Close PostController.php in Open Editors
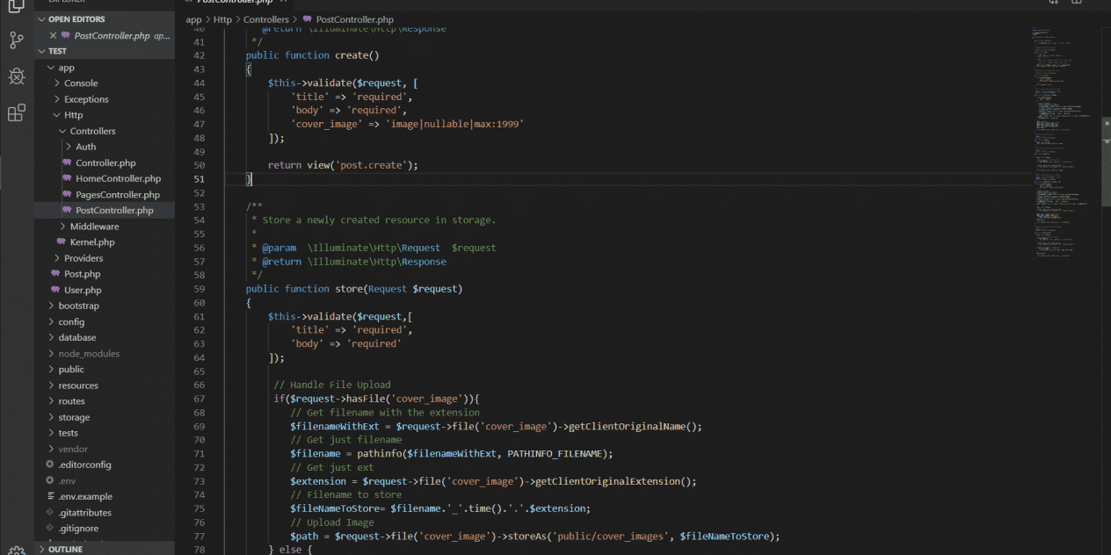This screenshot has width=1111, height=555. pyautogui.click(x=53, y=36)
